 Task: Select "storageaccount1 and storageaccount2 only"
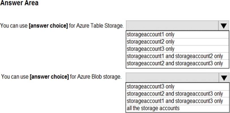click(175, 56)
